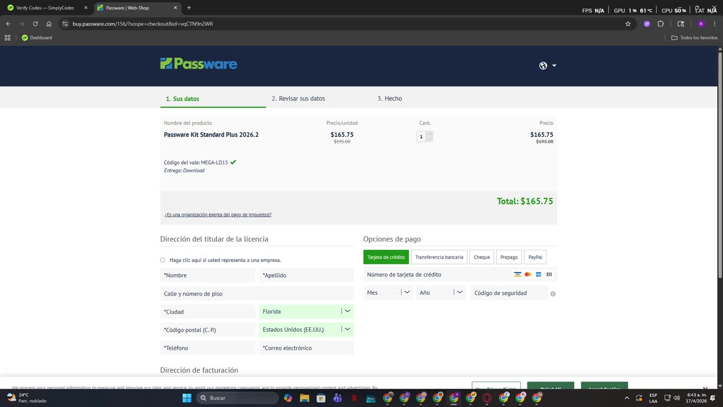Check the box for representing a company

[x=162, y=260]
